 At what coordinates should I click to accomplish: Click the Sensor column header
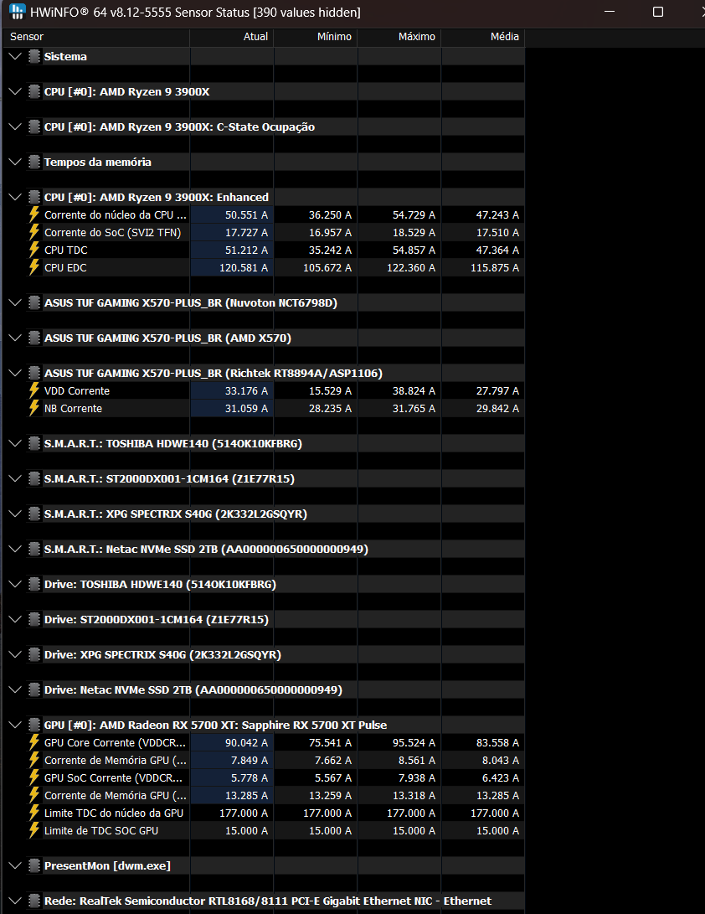coord(96,37)
